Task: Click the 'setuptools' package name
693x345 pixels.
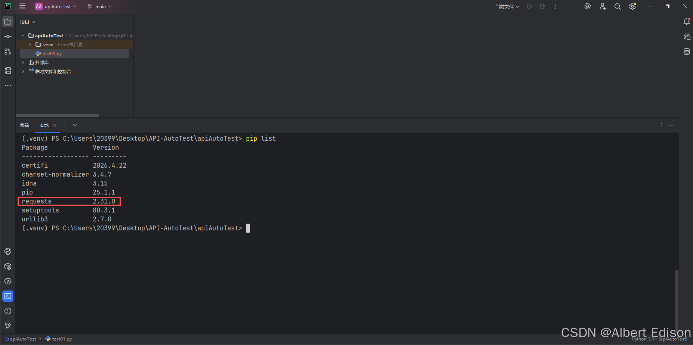Action: 40,210
